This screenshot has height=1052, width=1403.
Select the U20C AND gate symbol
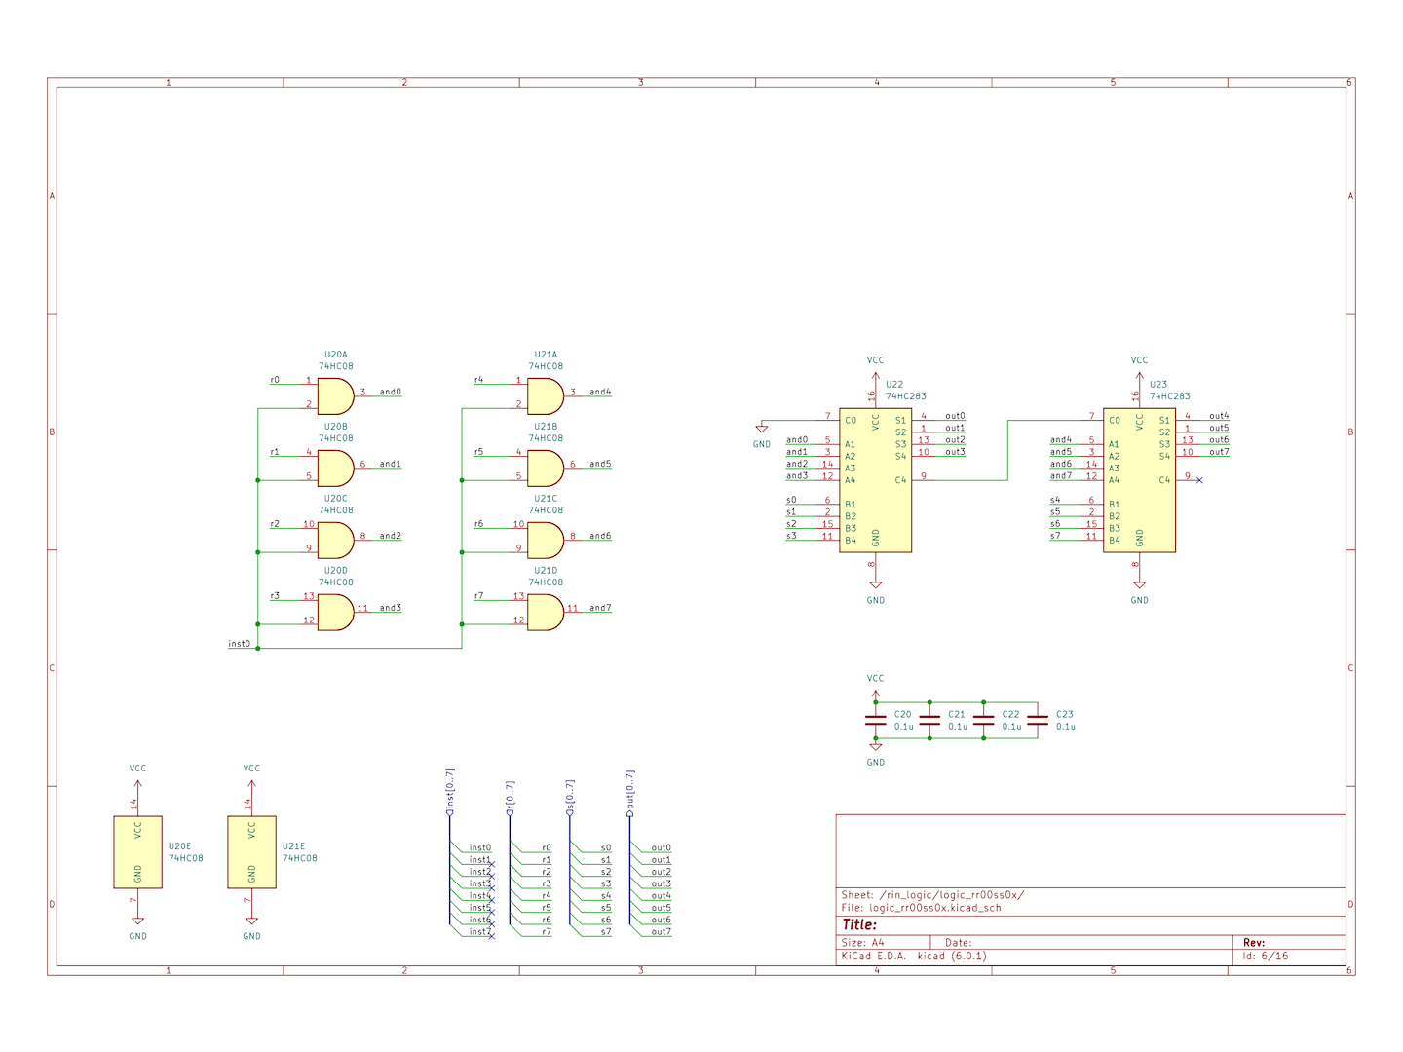coord(335,541)
